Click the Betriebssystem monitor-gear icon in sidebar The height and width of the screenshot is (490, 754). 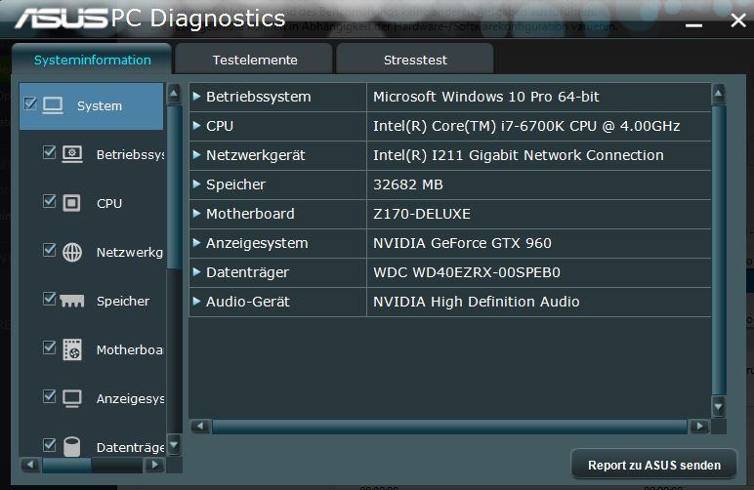click(72, 154)
